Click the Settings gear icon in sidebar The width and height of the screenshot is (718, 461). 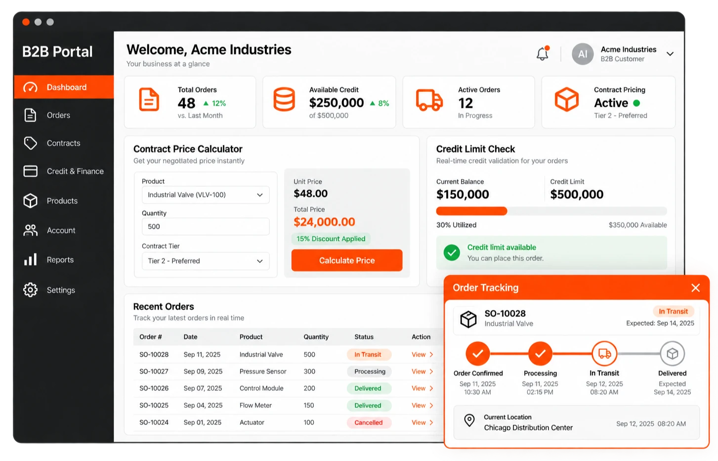[30, 290]
